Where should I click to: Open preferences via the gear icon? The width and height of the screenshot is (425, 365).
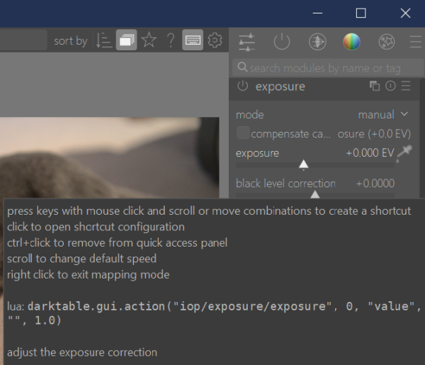(x=215, y=40)
